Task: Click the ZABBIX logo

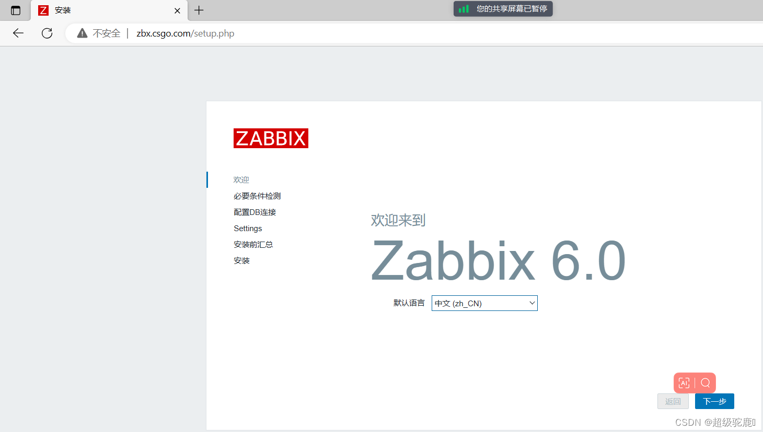Action: coord(271,138)
